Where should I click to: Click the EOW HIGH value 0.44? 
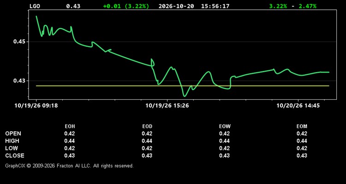pyautogui.click(x=224, y=141)
